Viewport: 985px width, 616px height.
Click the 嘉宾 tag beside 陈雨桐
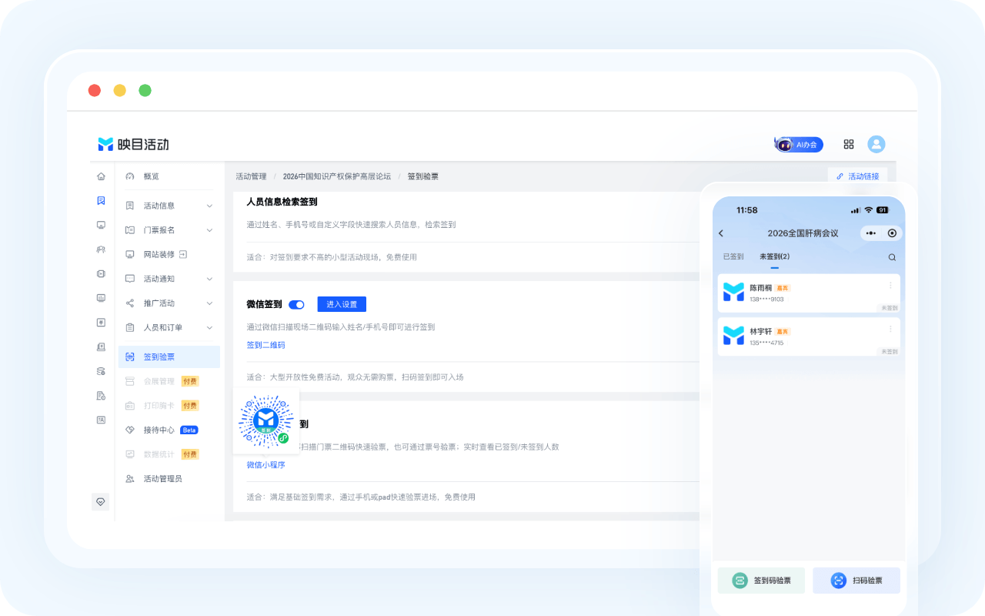point(783,288)
